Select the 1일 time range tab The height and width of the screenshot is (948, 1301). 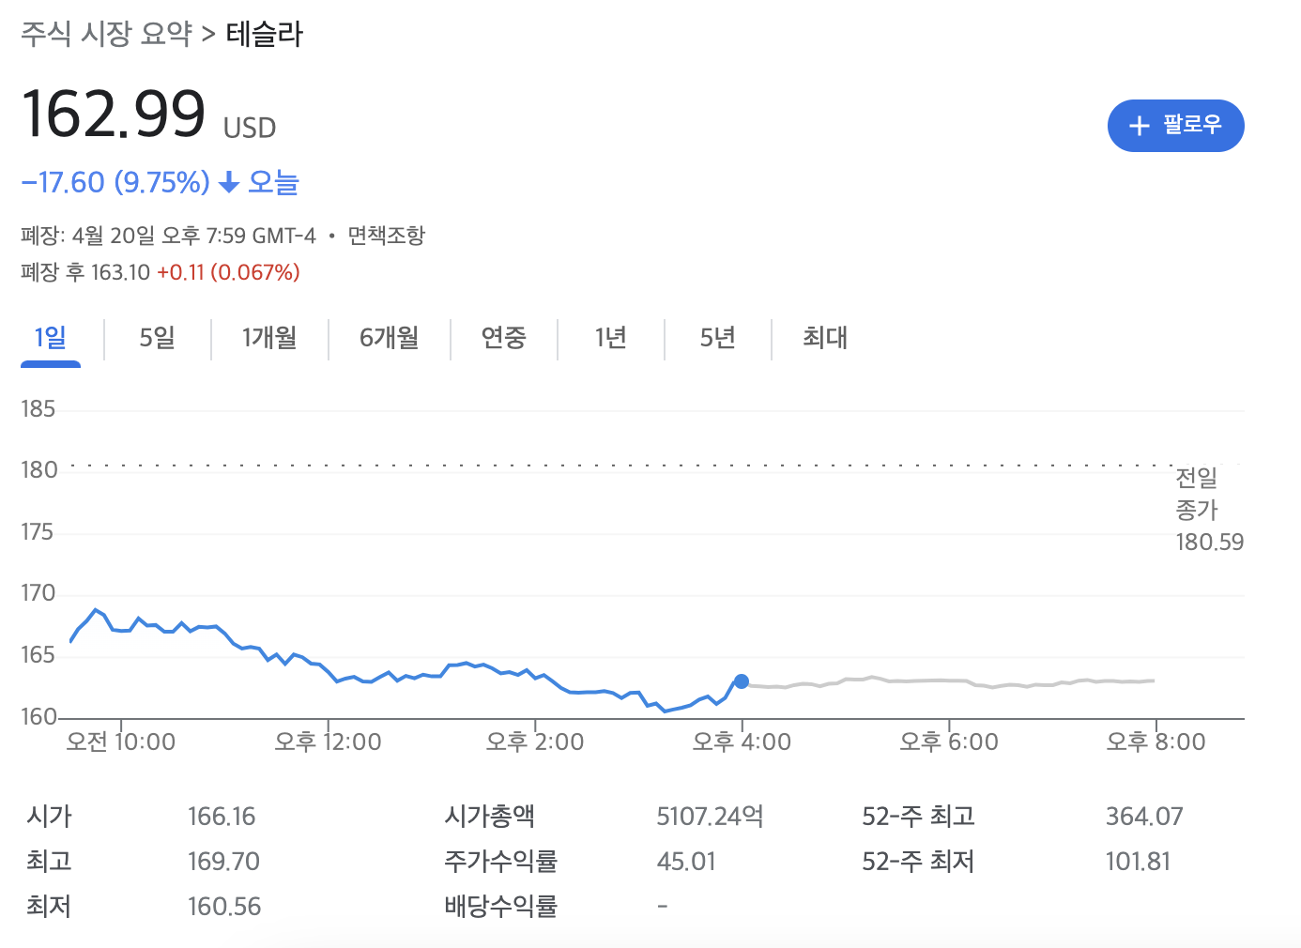[51, 338]
